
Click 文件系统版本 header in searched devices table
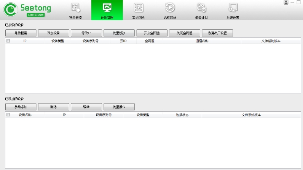[x=271, y=41]
